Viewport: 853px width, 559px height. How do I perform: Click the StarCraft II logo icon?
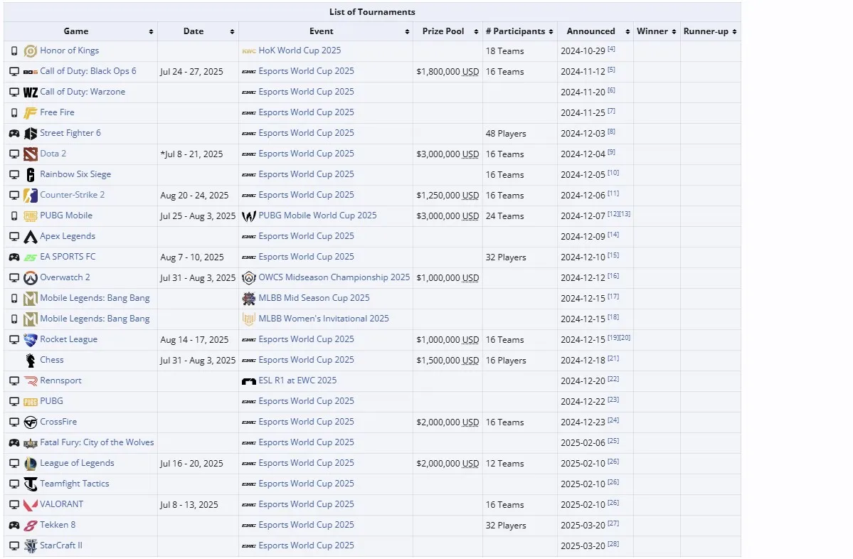click(x=31, y=546)
